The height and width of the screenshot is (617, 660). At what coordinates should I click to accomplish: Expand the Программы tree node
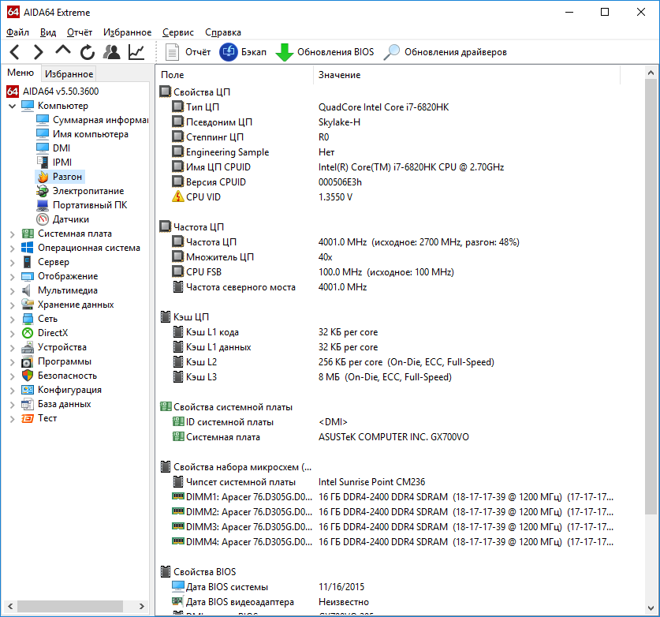point(12,362)
